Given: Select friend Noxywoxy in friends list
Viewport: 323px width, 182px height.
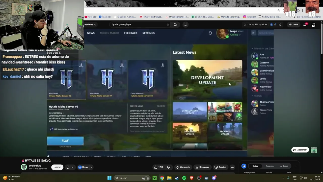Looking at the screenshot, I should (x=262, y=88).
